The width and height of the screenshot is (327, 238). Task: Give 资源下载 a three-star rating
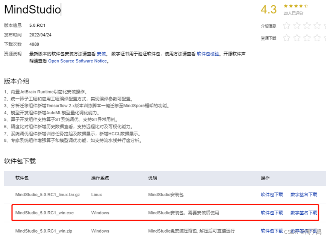coord(307,38)
